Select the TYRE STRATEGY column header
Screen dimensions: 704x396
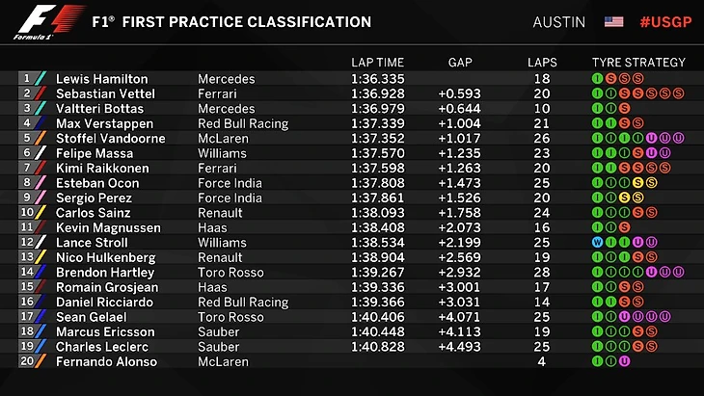(638, 63)
